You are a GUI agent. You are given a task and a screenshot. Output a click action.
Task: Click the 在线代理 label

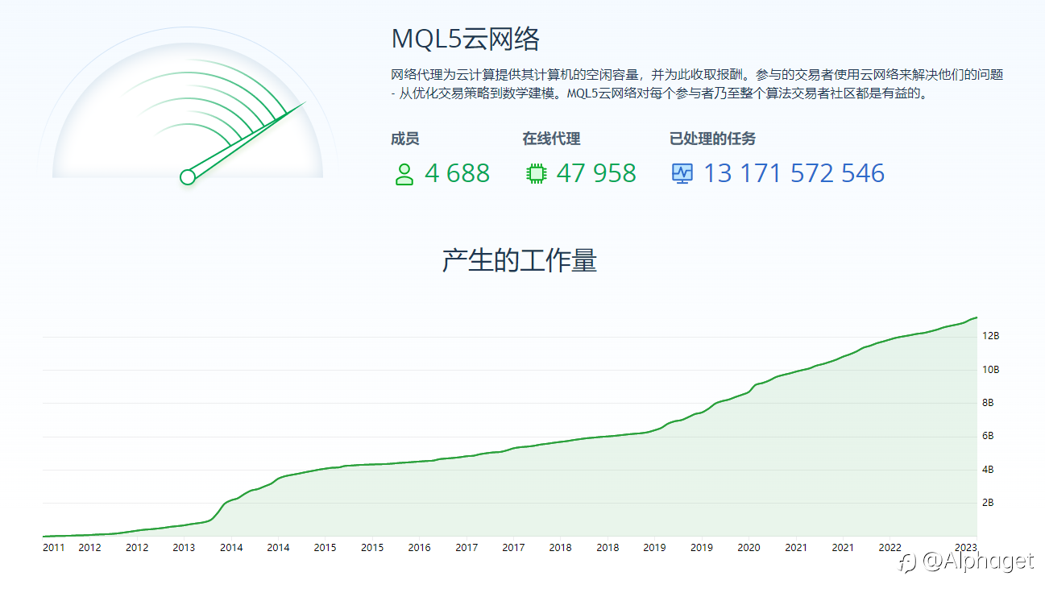click(551, 139)
